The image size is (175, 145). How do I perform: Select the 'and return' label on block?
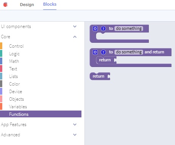click(x=154, y=52)
